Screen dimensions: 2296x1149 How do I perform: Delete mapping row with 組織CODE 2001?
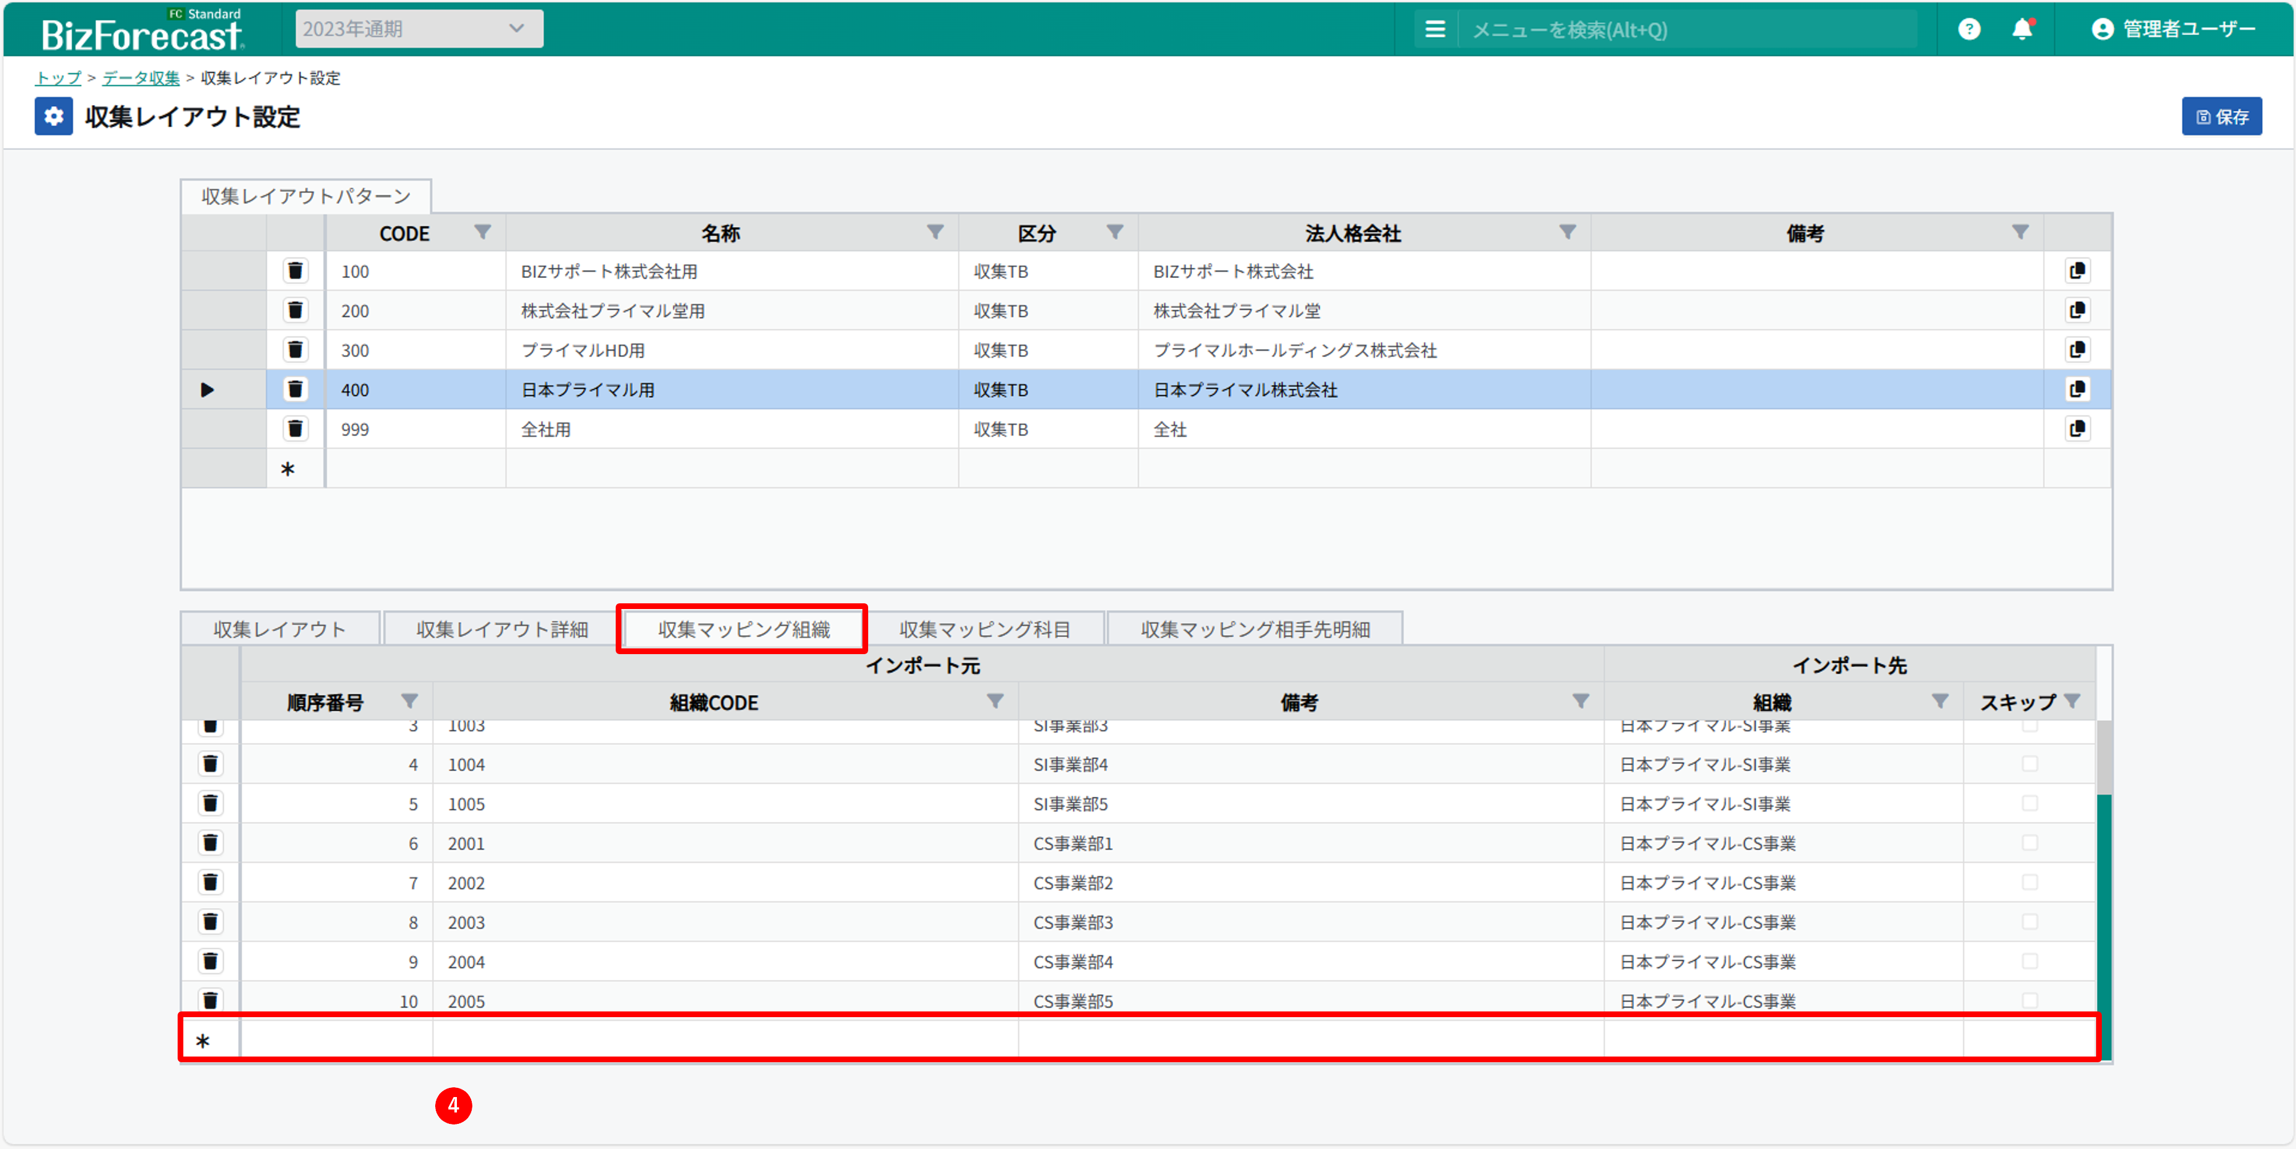(x=210, y=842)
